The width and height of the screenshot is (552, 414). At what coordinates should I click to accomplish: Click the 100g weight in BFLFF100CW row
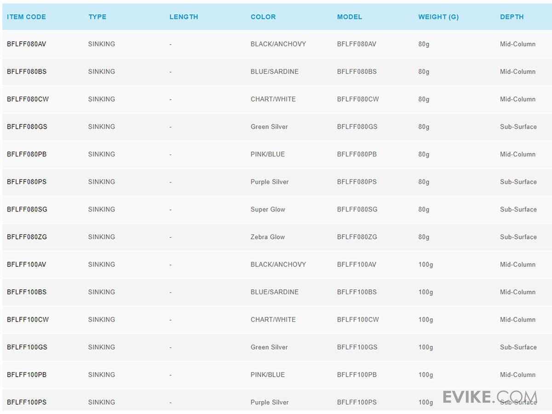(425, 320)
